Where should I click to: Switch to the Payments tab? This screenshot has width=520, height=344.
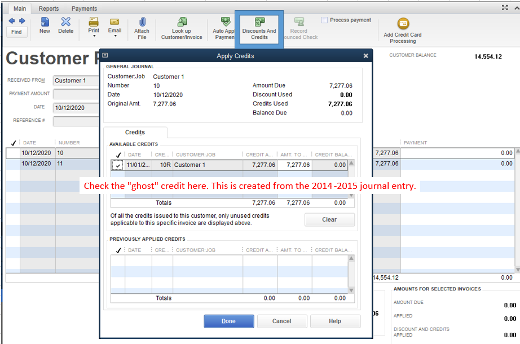84,8
